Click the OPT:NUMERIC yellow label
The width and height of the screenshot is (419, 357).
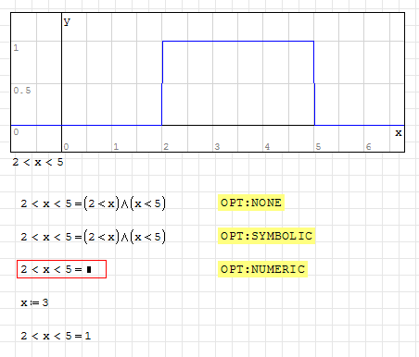262,269
